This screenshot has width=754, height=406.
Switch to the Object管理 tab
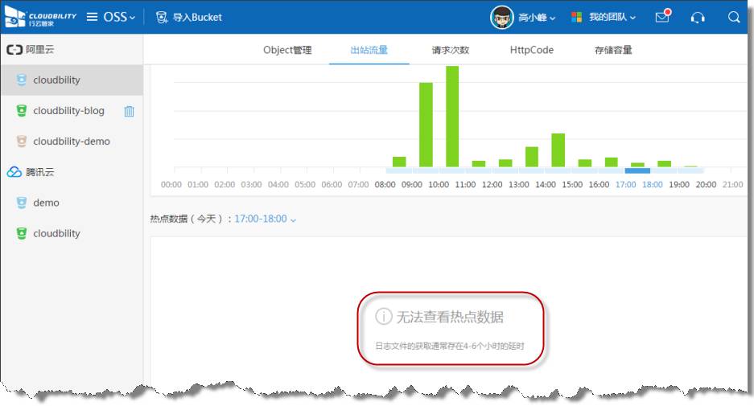[287, 50]
